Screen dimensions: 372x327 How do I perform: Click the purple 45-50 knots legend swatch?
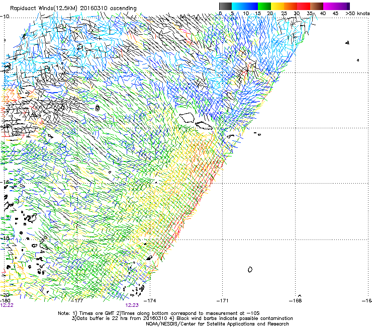click(343, 6)
